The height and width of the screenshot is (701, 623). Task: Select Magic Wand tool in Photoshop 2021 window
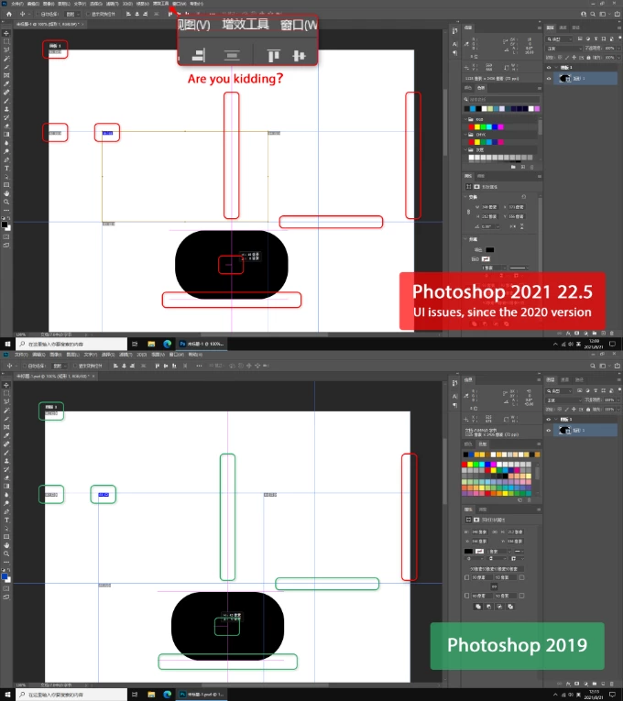6,59
